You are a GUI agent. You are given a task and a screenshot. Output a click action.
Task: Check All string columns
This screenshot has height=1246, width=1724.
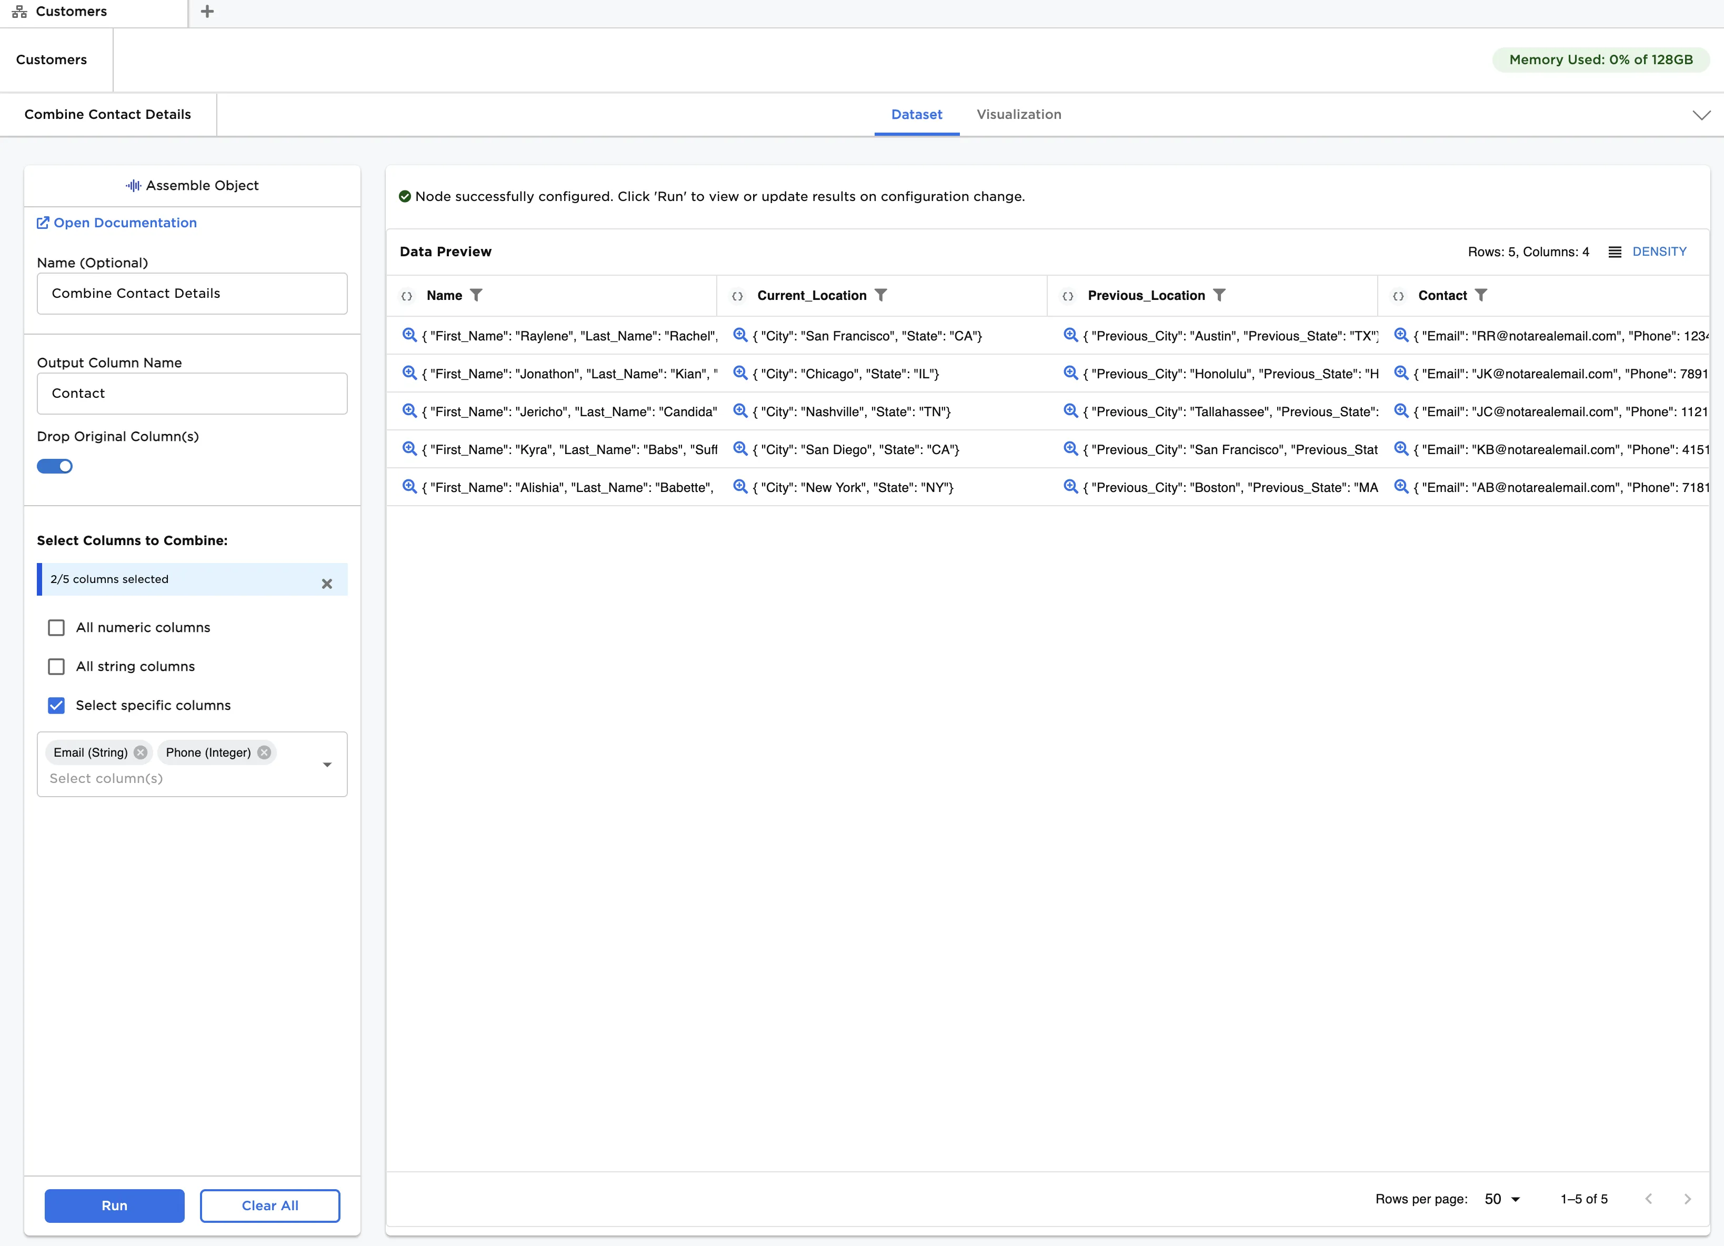56,667
